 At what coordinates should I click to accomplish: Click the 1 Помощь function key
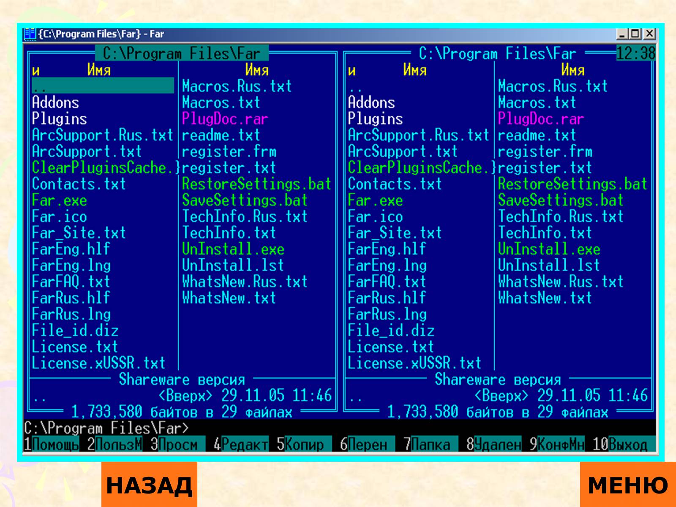click(x=51, y=444)
